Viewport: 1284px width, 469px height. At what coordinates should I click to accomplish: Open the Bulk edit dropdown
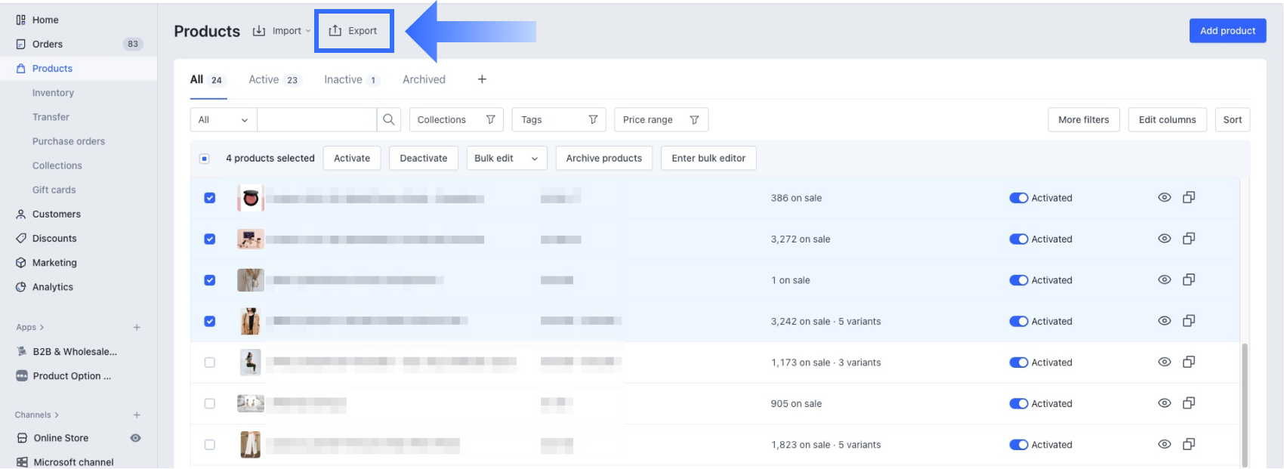[505, 158]
